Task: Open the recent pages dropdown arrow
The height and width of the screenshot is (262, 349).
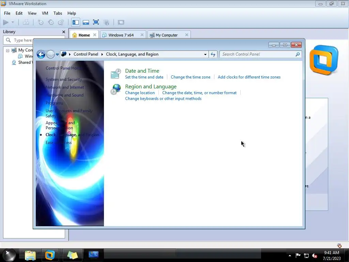Action: pos(57,54)
